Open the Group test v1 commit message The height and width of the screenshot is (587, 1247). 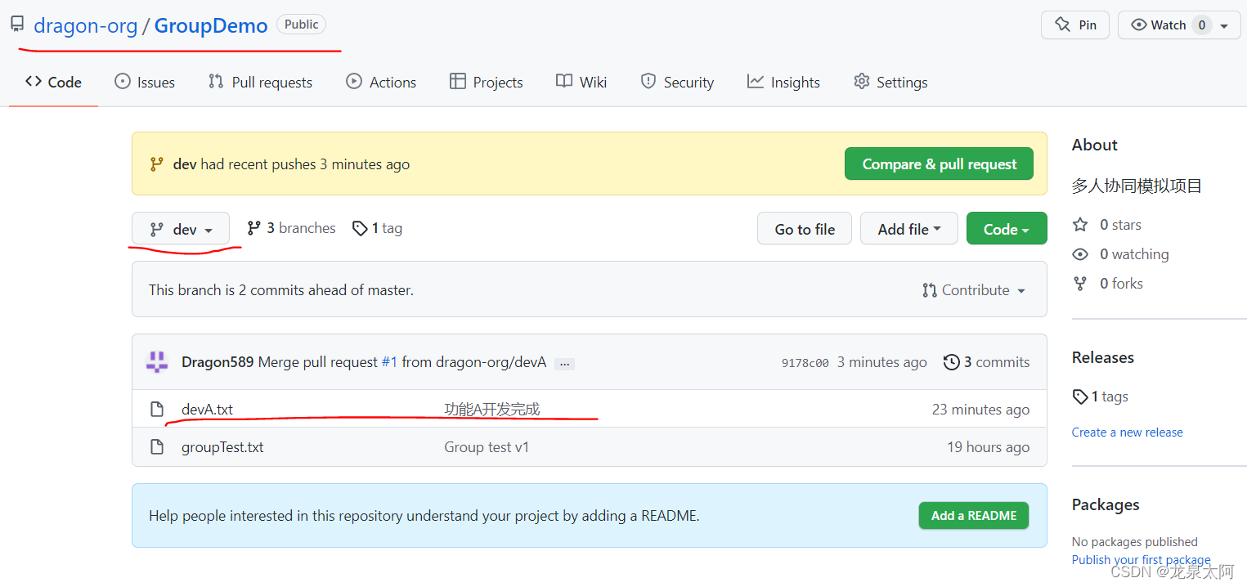click(487, 447)
